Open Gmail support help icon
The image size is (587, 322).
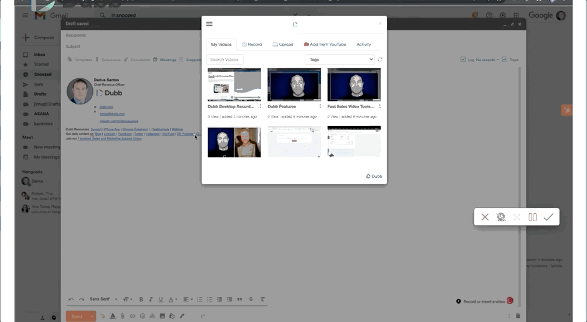point(489,16)
